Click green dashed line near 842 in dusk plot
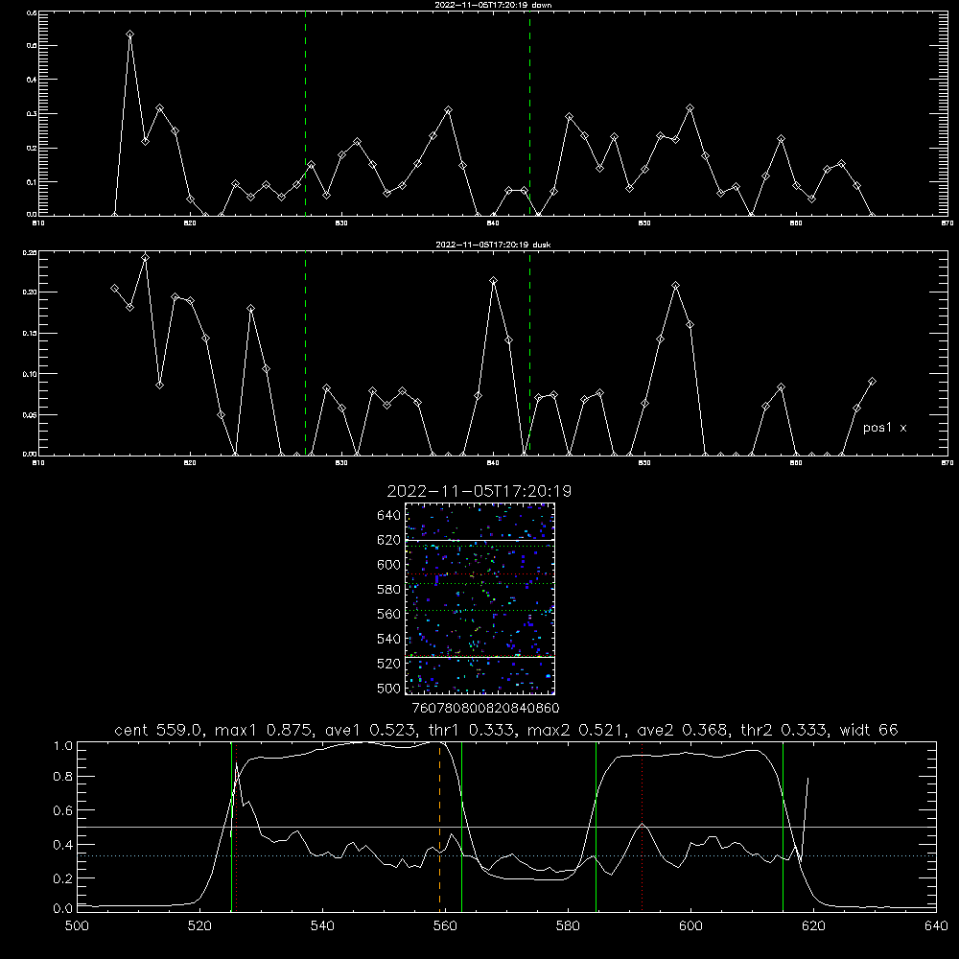 pos(529,355)
